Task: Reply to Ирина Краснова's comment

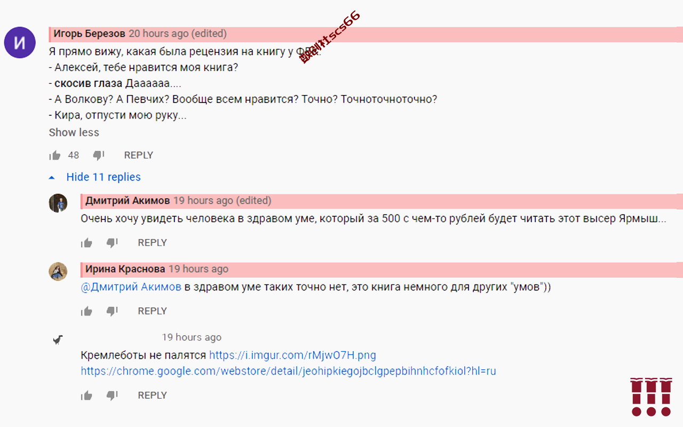Action: tap(153, 311)
